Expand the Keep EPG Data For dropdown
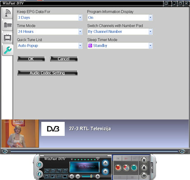Screen dimensions: 190x180 click(x=80, y=17)
